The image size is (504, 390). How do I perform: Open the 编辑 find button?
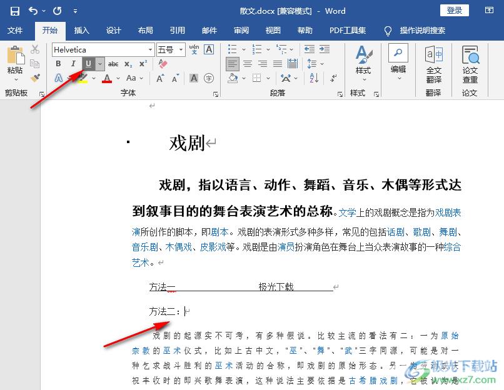tap(398, 62)
